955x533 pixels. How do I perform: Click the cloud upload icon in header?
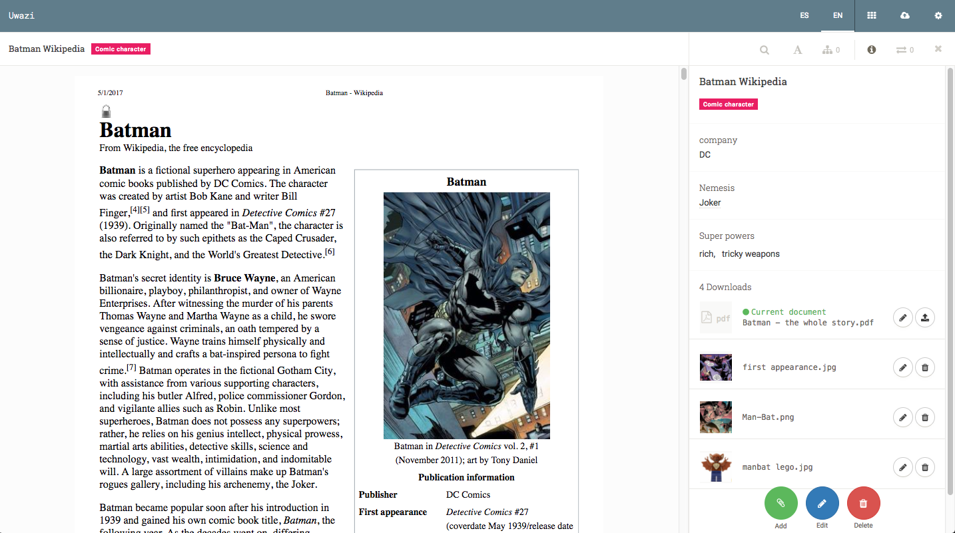tap(904, 15)
